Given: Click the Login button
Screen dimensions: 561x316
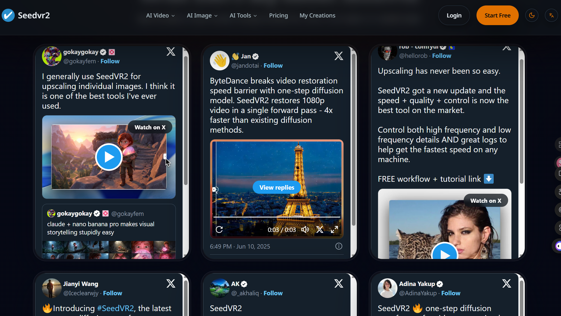Looking at the screenshot, I should coord(454,16).
